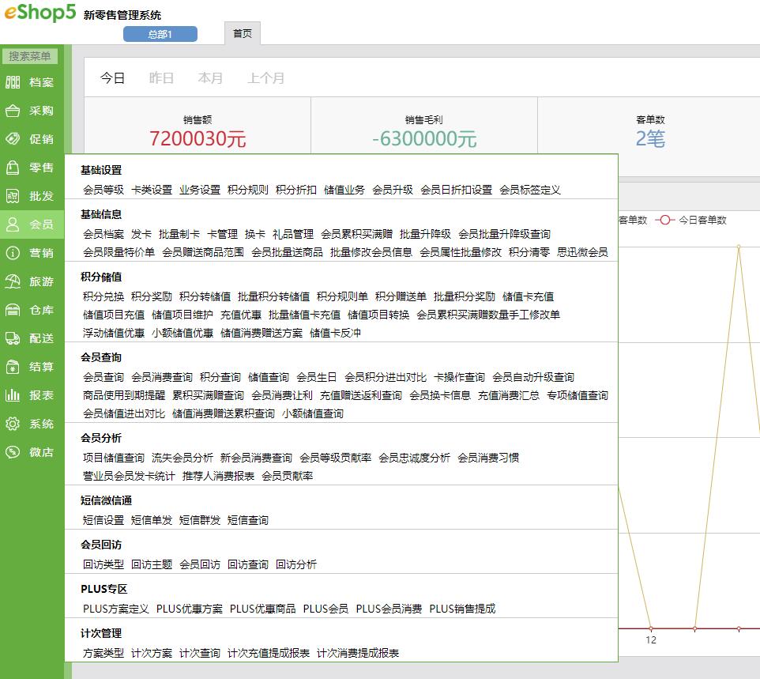Open the 仓库 warehouse icon
The height and width of the screenshot is (679, 760).
pyautogui.click(x=13, y=310)
